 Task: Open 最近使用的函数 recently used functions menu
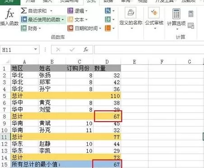coord(43,19)
